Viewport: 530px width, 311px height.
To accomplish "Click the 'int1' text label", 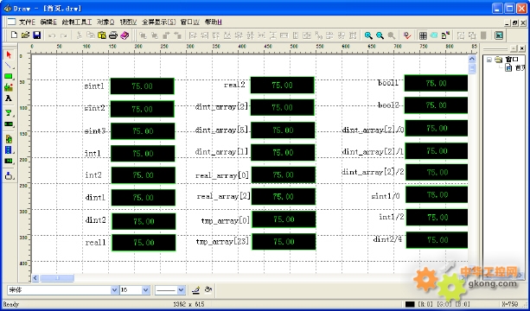I will coord(93,153).
